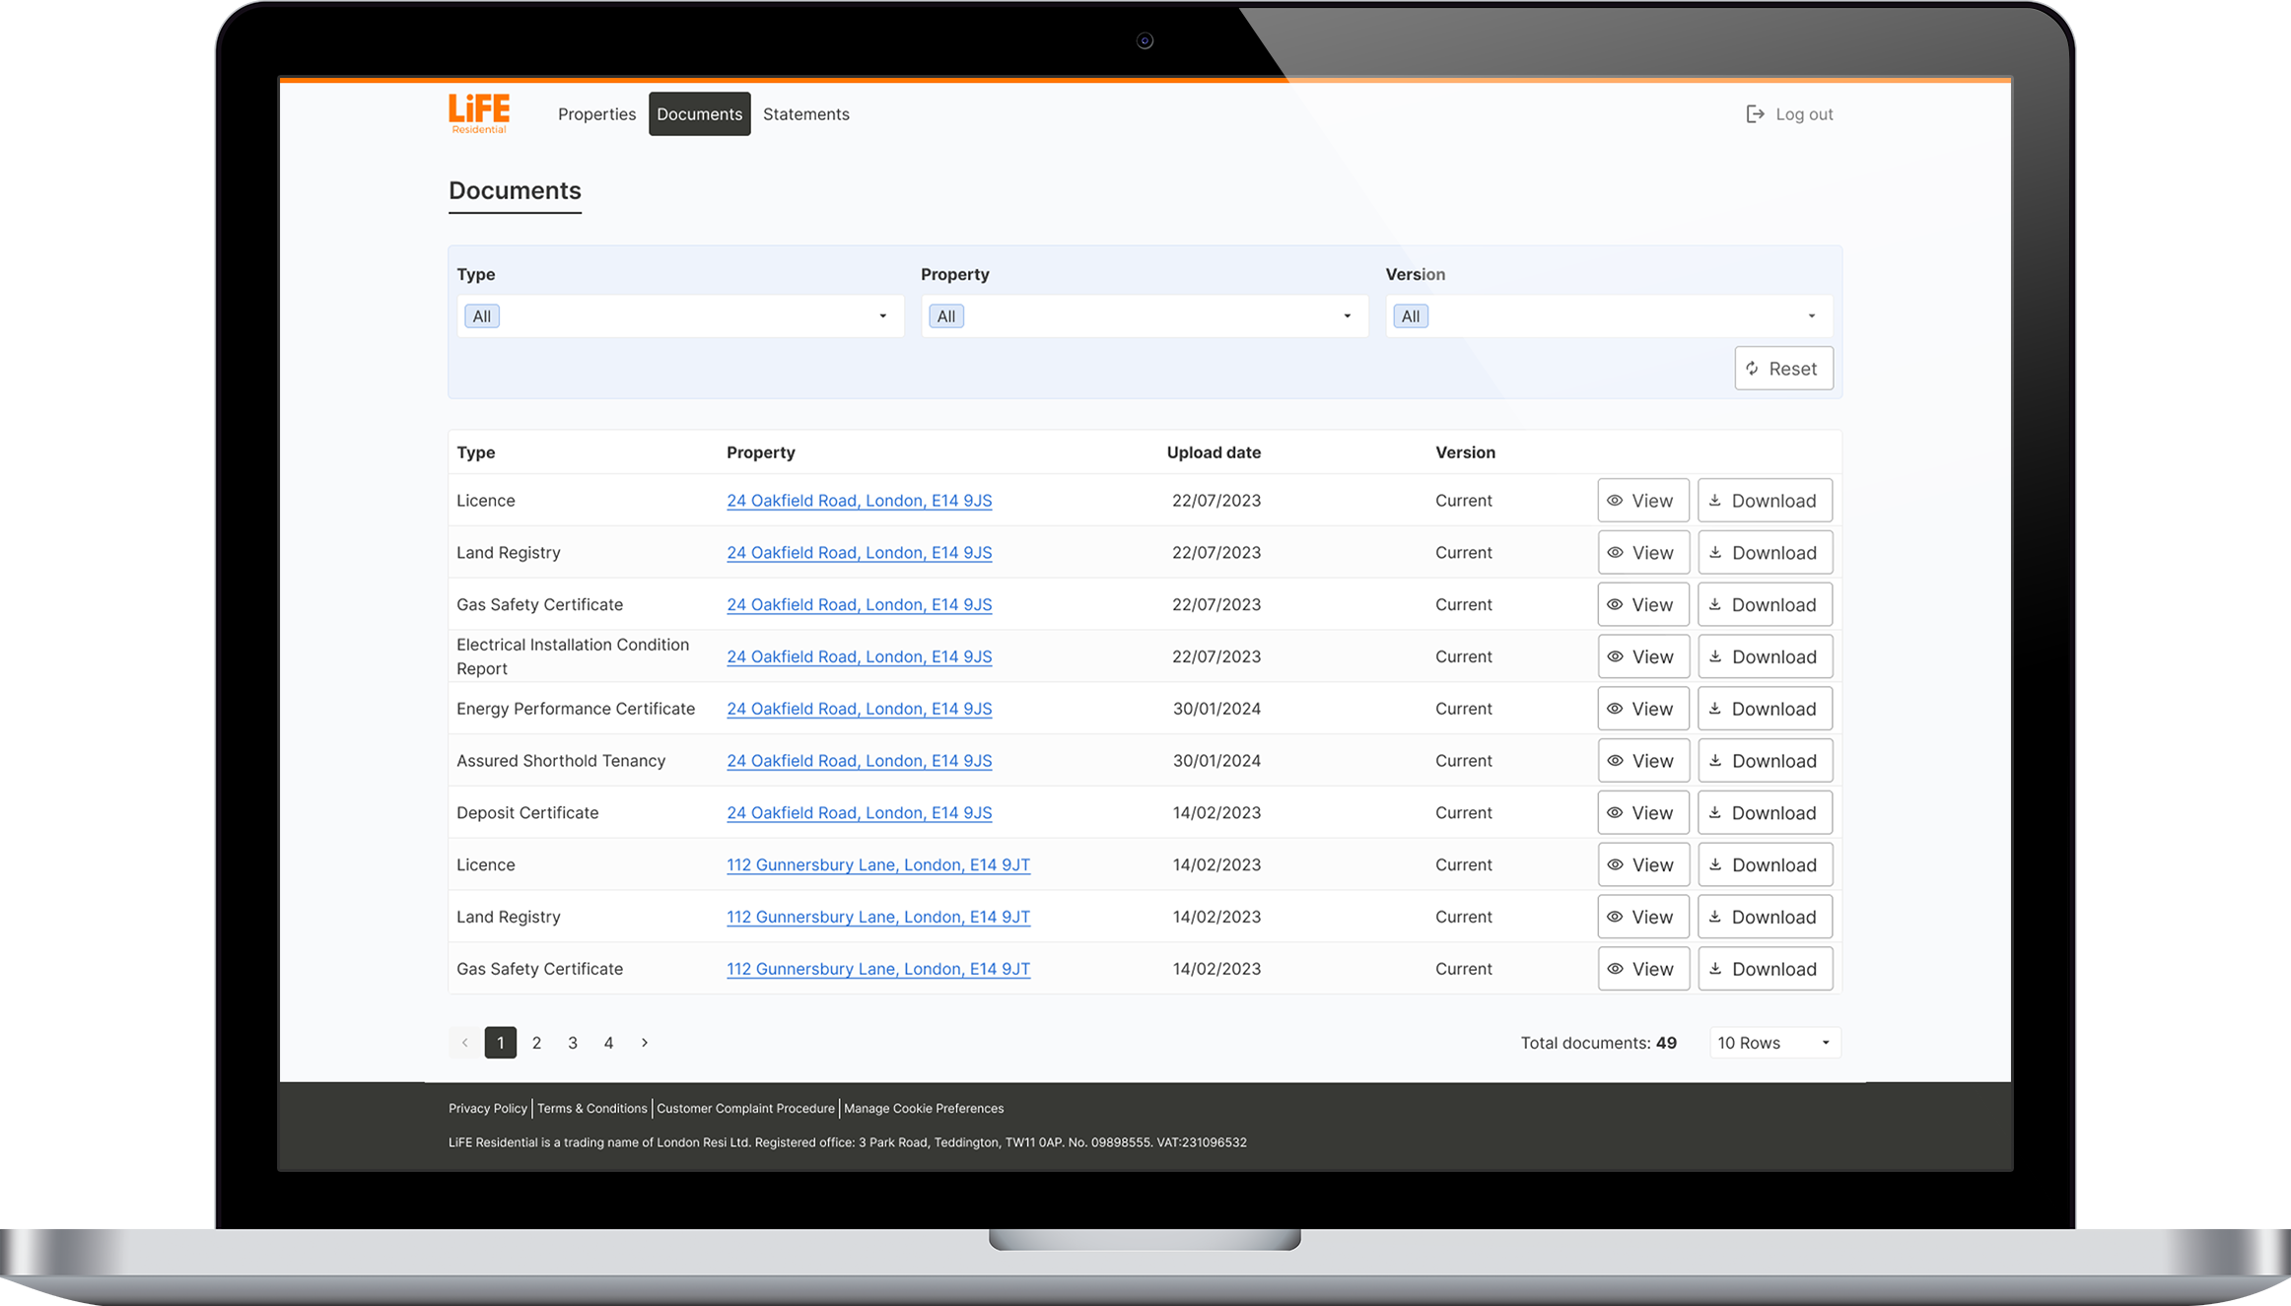Download the Deposit Certificate
This screenshot has height=1306, width=2291.
click(1764, 813)
